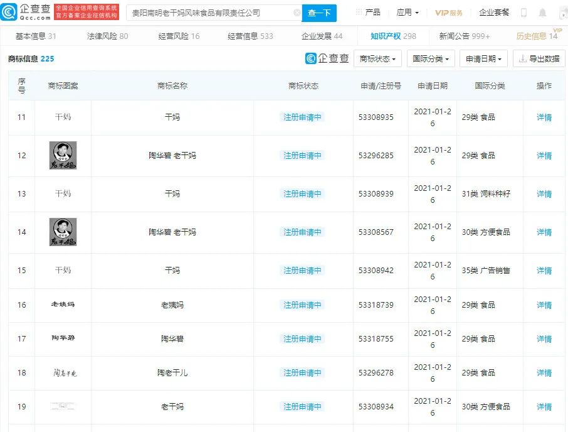The height and width of the screenshot is (432, 568).
Task: Open the 国际分类 filter dropdown
Action: pyautogui.click(x=430, y=59)
